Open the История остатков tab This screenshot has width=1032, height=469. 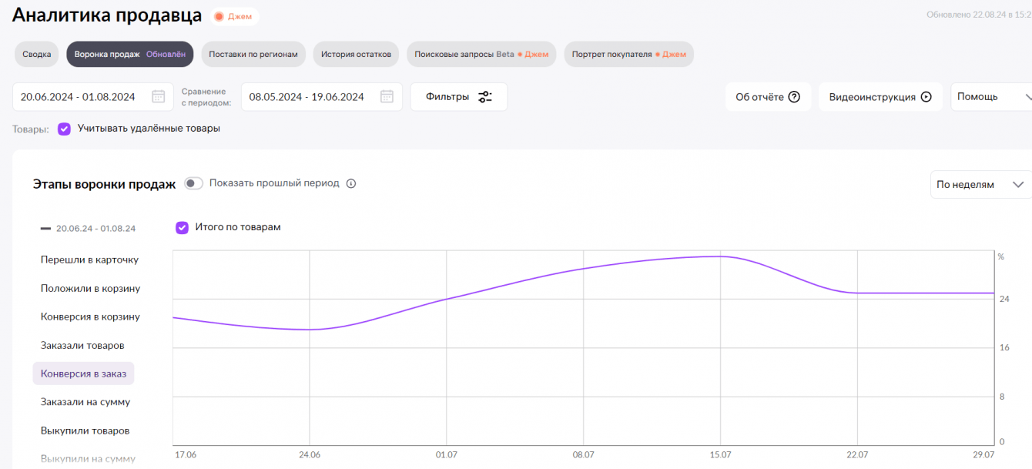coord(356,55)
